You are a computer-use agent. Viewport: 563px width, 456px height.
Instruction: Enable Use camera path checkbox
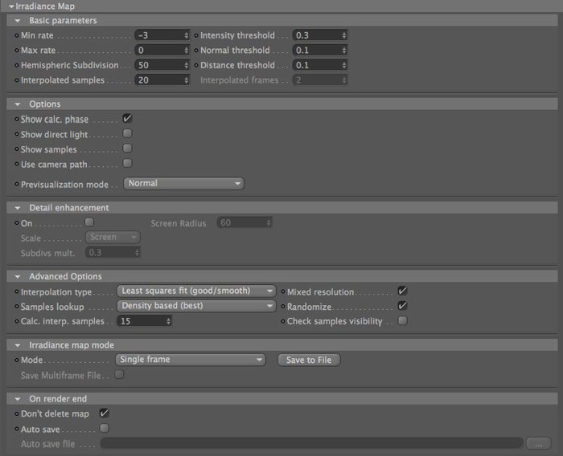pyautogui.click(x=127, y=164)
